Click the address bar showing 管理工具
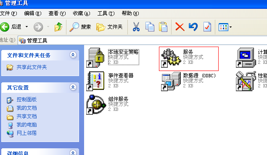The width and height of the screenshot is (267, 155). coord(143,40)
